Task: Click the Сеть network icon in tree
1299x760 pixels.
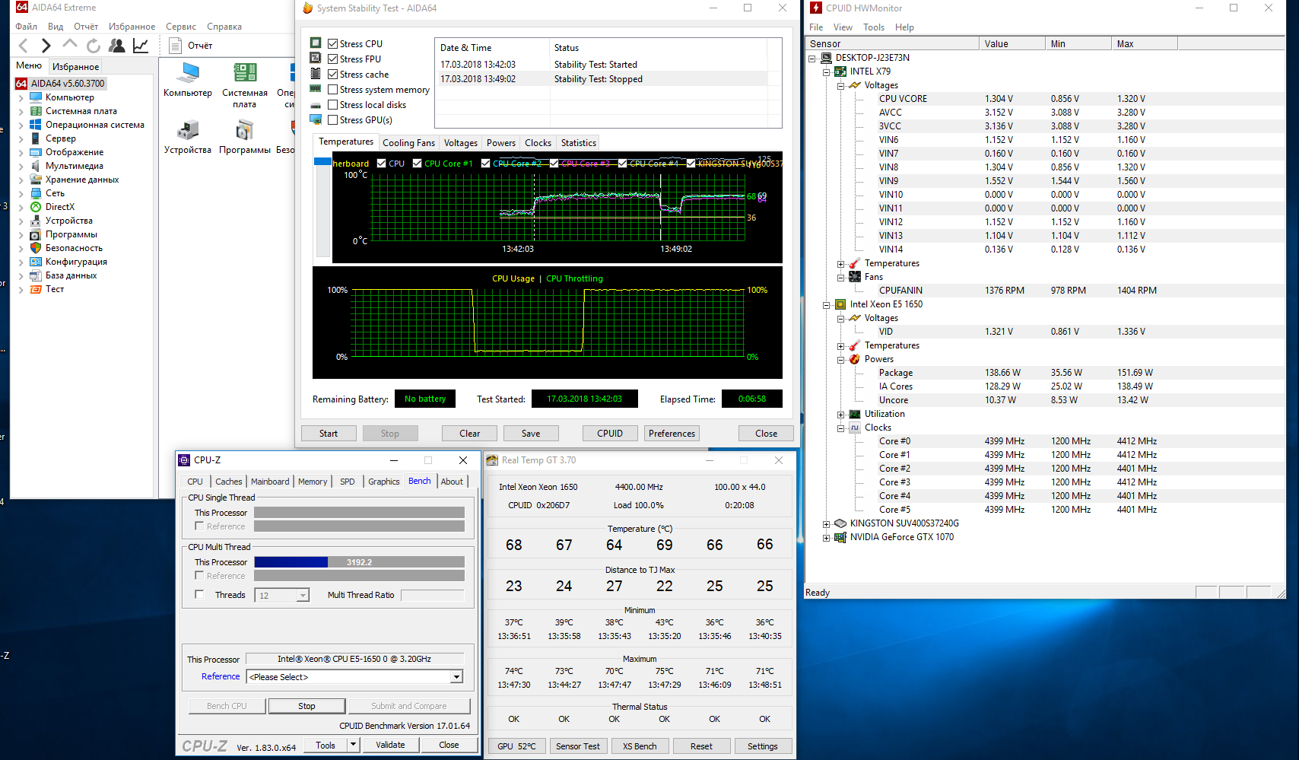Action: (36, 193)
